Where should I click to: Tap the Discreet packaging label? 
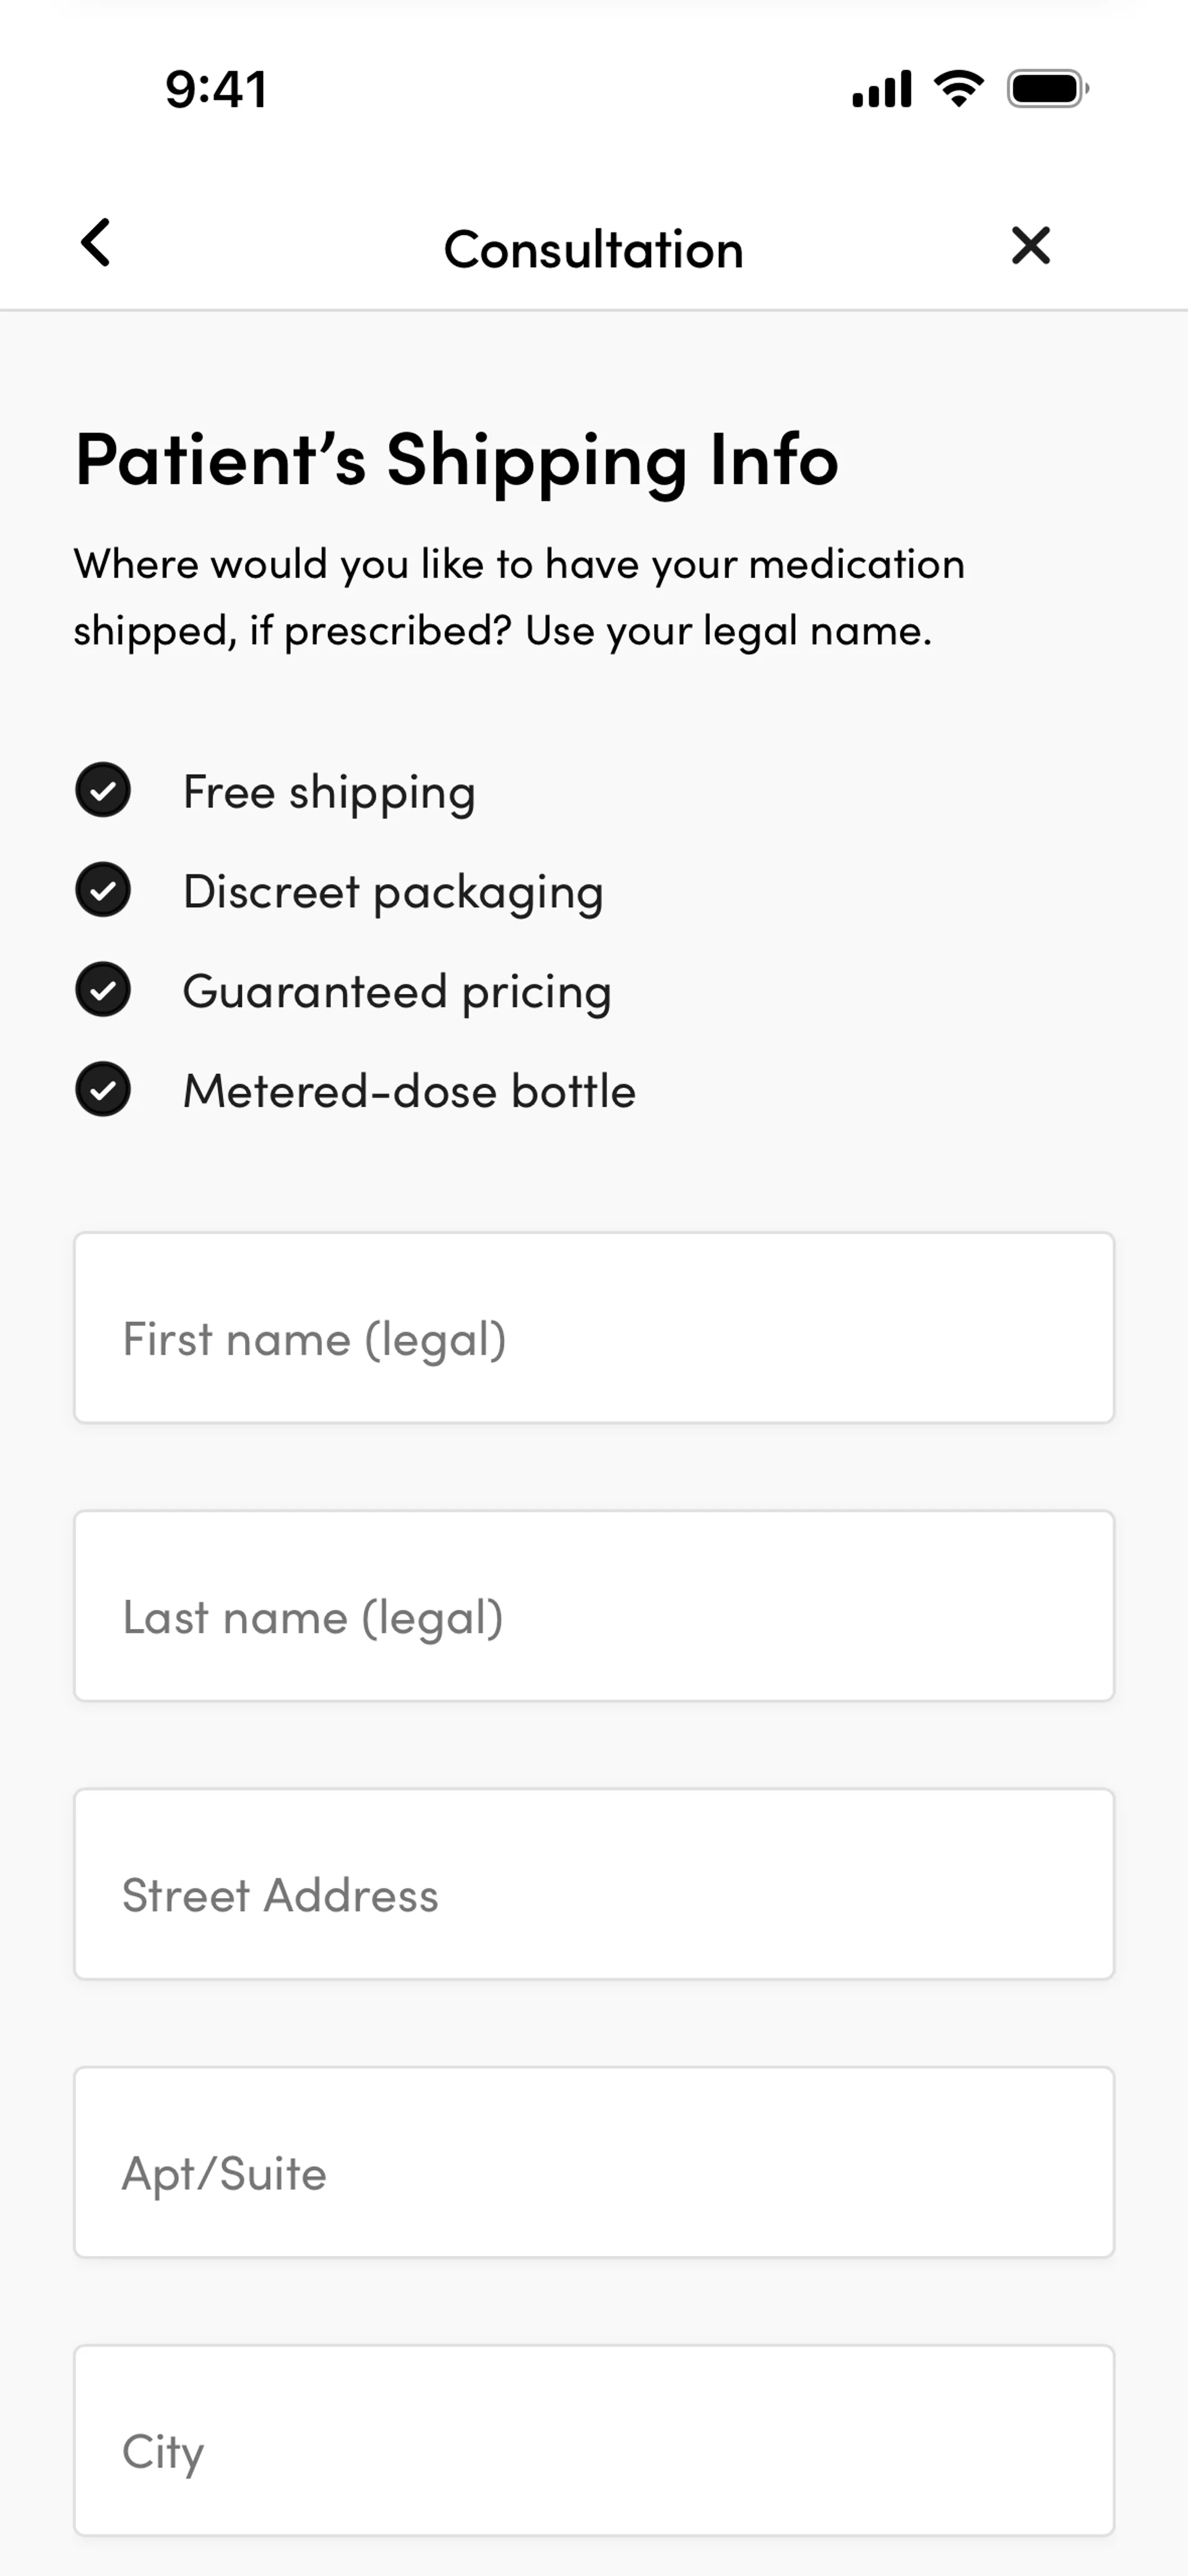tap(393, 892)
